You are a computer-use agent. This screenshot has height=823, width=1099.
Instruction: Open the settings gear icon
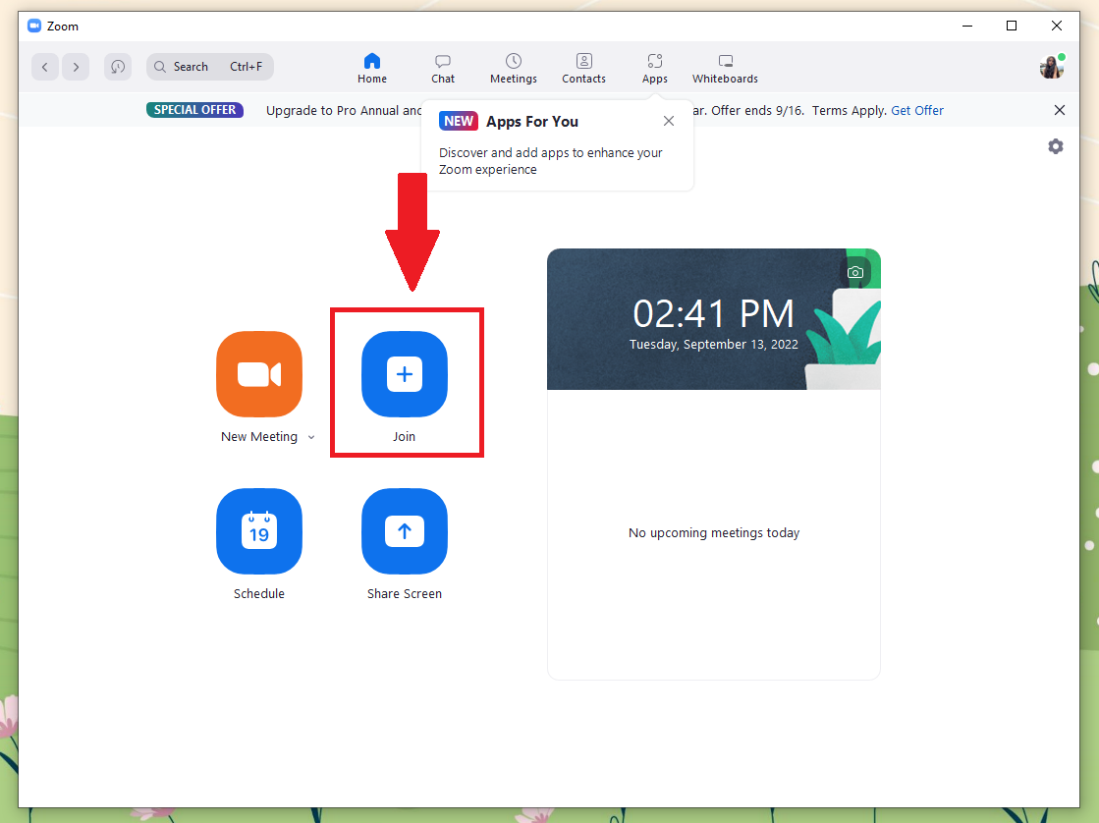coord(1056,146)
